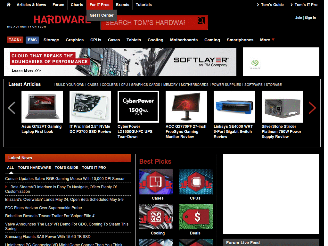Screen dimensions: 328x246
Task: Open Linksys SE4008 WRT review title
Action: 233,132
